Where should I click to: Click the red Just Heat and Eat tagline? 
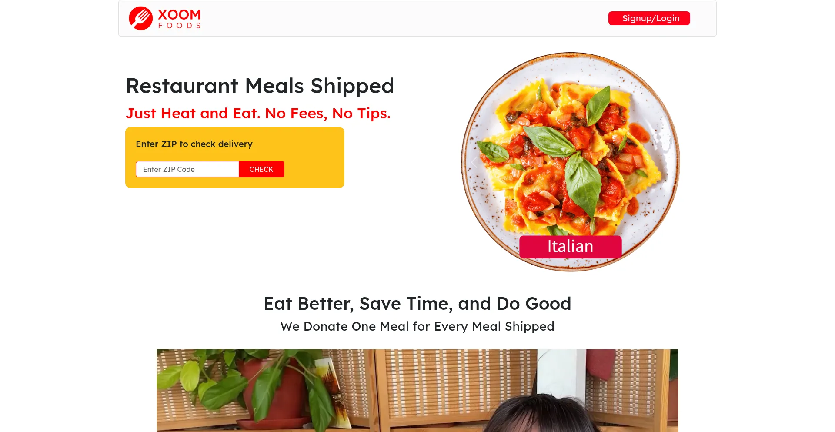coord(258,114)
